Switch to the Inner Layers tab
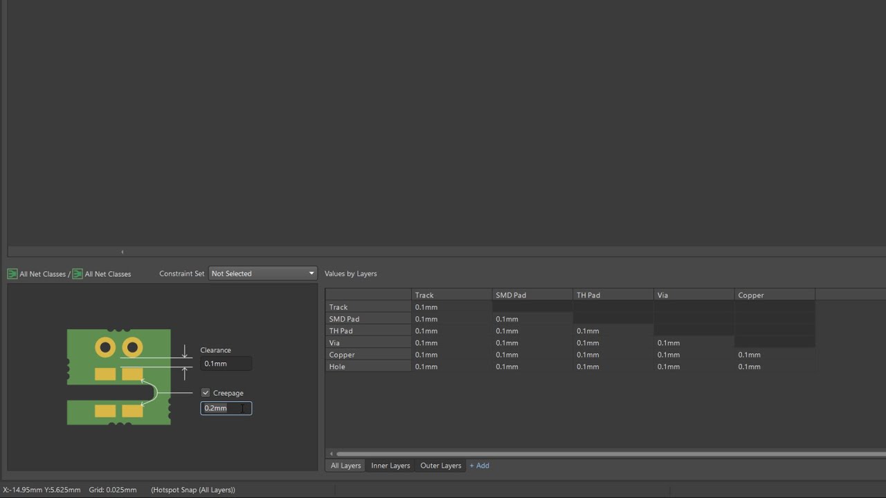The image size is (886, 498). 390,465
